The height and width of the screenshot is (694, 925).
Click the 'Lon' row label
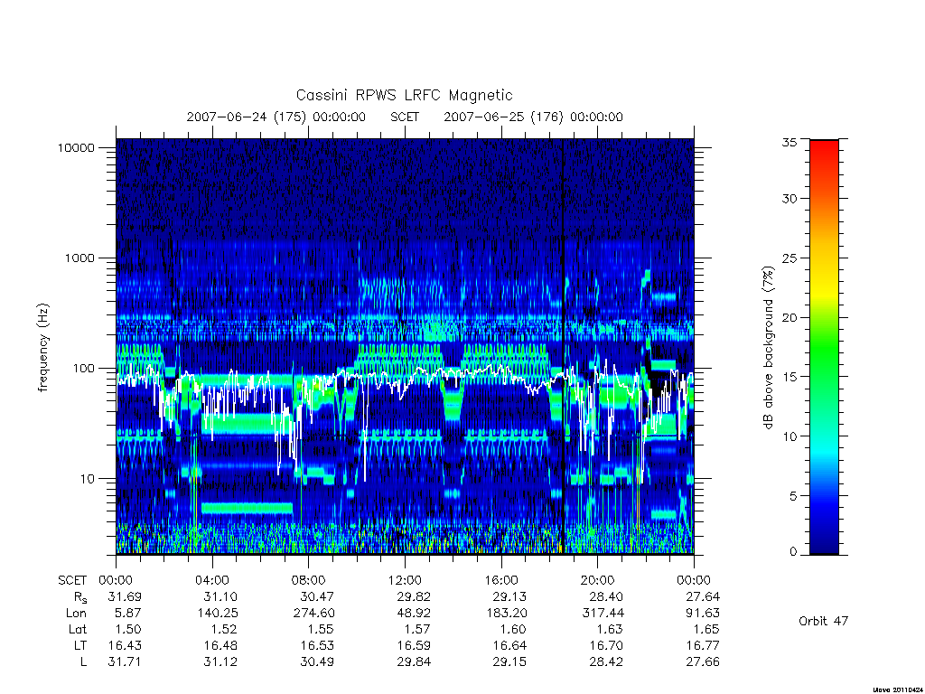(76, 614)
